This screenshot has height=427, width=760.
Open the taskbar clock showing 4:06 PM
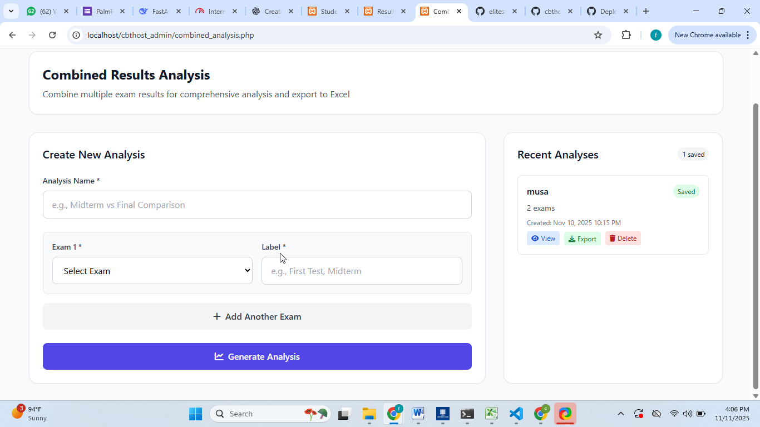click(x=732, y=414)
